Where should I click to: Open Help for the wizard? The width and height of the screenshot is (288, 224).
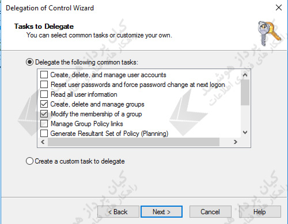click(x=260, y=212)
